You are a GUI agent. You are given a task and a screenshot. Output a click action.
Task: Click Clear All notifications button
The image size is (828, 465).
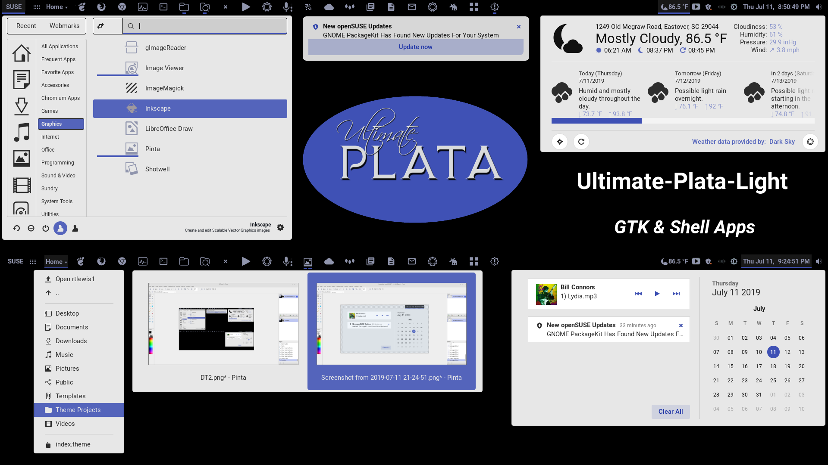(x=671, y=412)
